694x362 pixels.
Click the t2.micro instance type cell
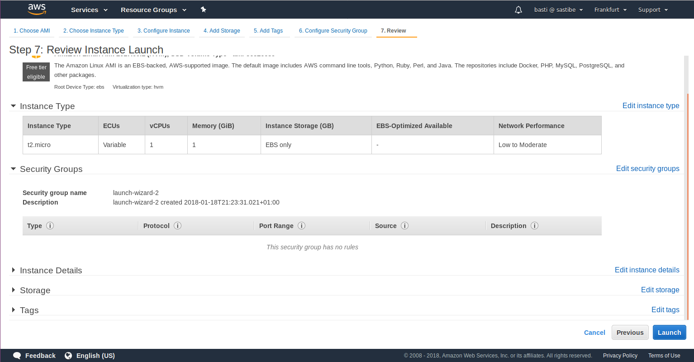tap(61, 145)
